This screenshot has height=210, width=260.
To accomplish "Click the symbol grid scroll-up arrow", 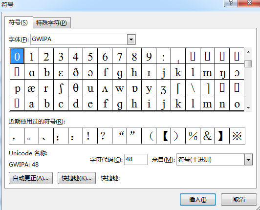I will click(248, 52).
